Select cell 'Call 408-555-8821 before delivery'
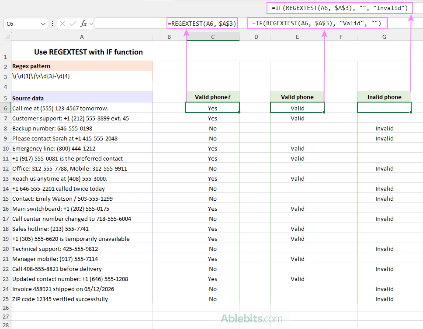The width and height of the screenshot is (423, 329). click(x=82, y=269)
